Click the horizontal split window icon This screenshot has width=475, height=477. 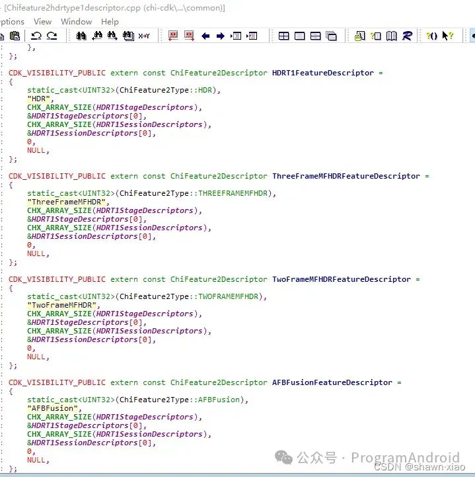[x=316, y=36]
